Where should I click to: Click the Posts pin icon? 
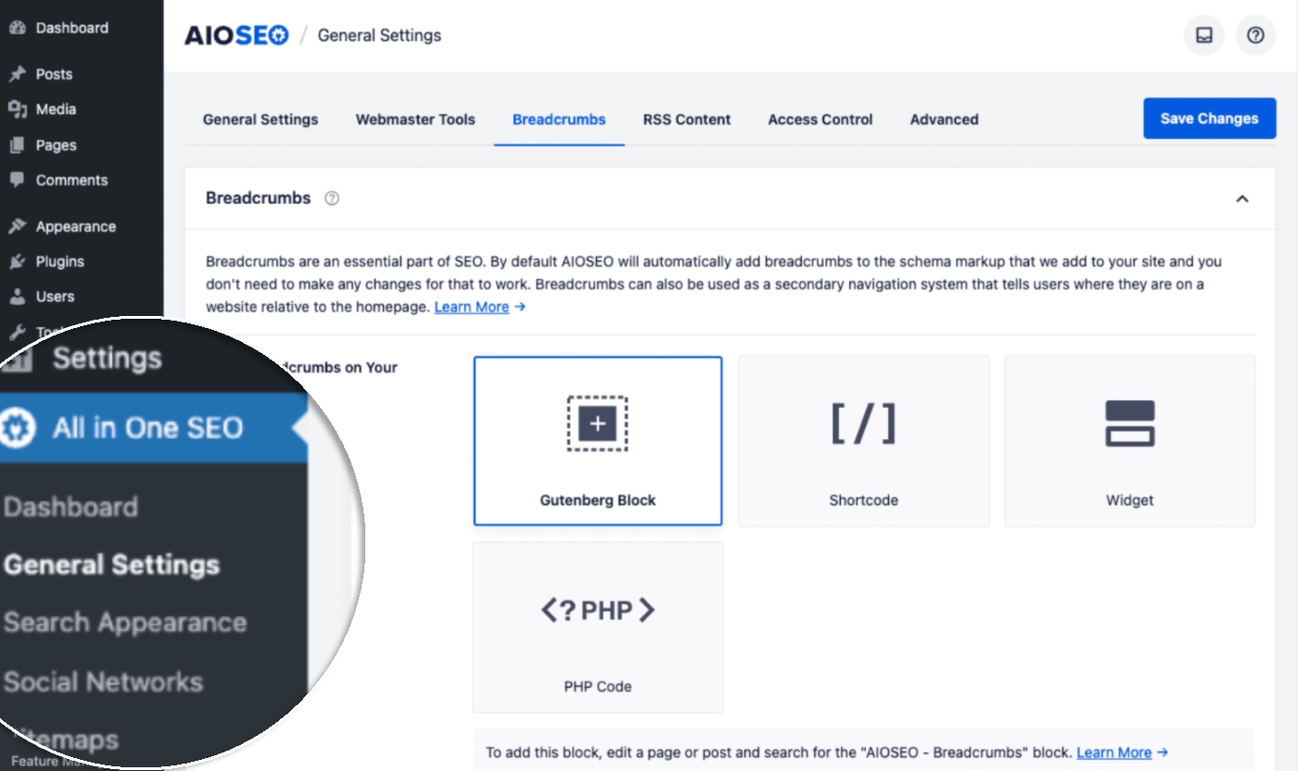[17, 74]
